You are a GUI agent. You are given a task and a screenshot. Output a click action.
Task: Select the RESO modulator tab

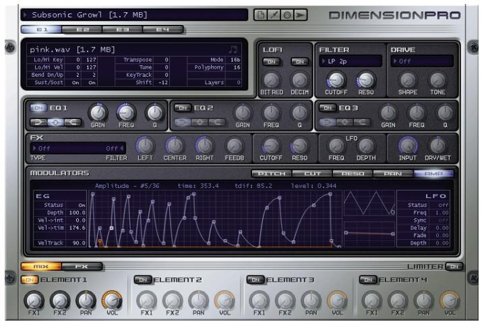point(353,174)
